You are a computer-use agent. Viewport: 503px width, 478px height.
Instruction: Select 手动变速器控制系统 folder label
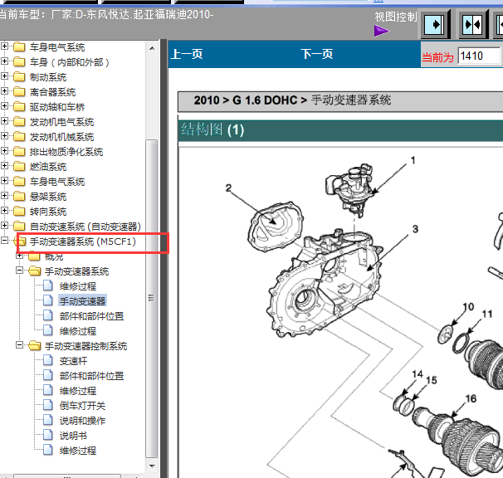tap(86, 346)
